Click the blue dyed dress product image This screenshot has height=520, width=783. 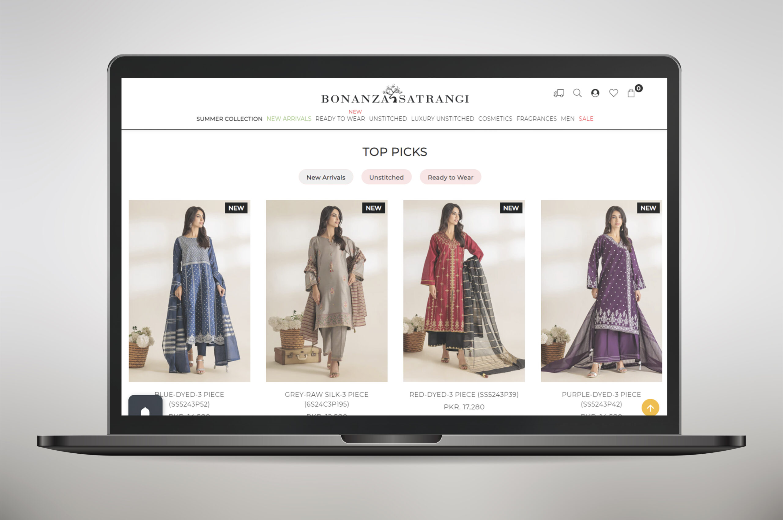coord(189,291)
